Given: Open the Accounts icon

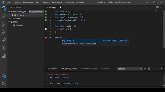Looking at the screenshot, I should tap(4, 76).
